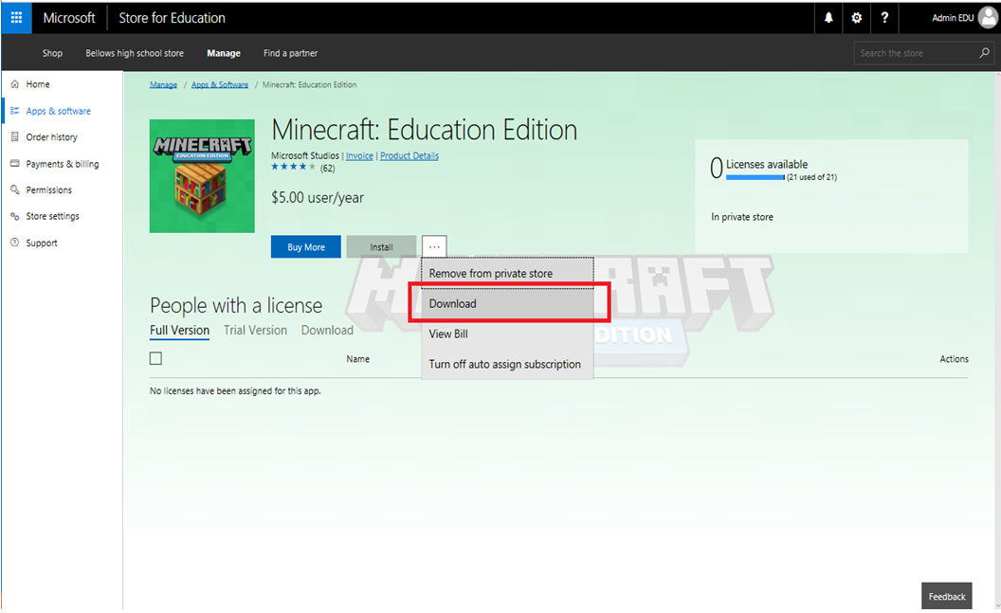Click the Actions column header

click(x=954, y=359)
